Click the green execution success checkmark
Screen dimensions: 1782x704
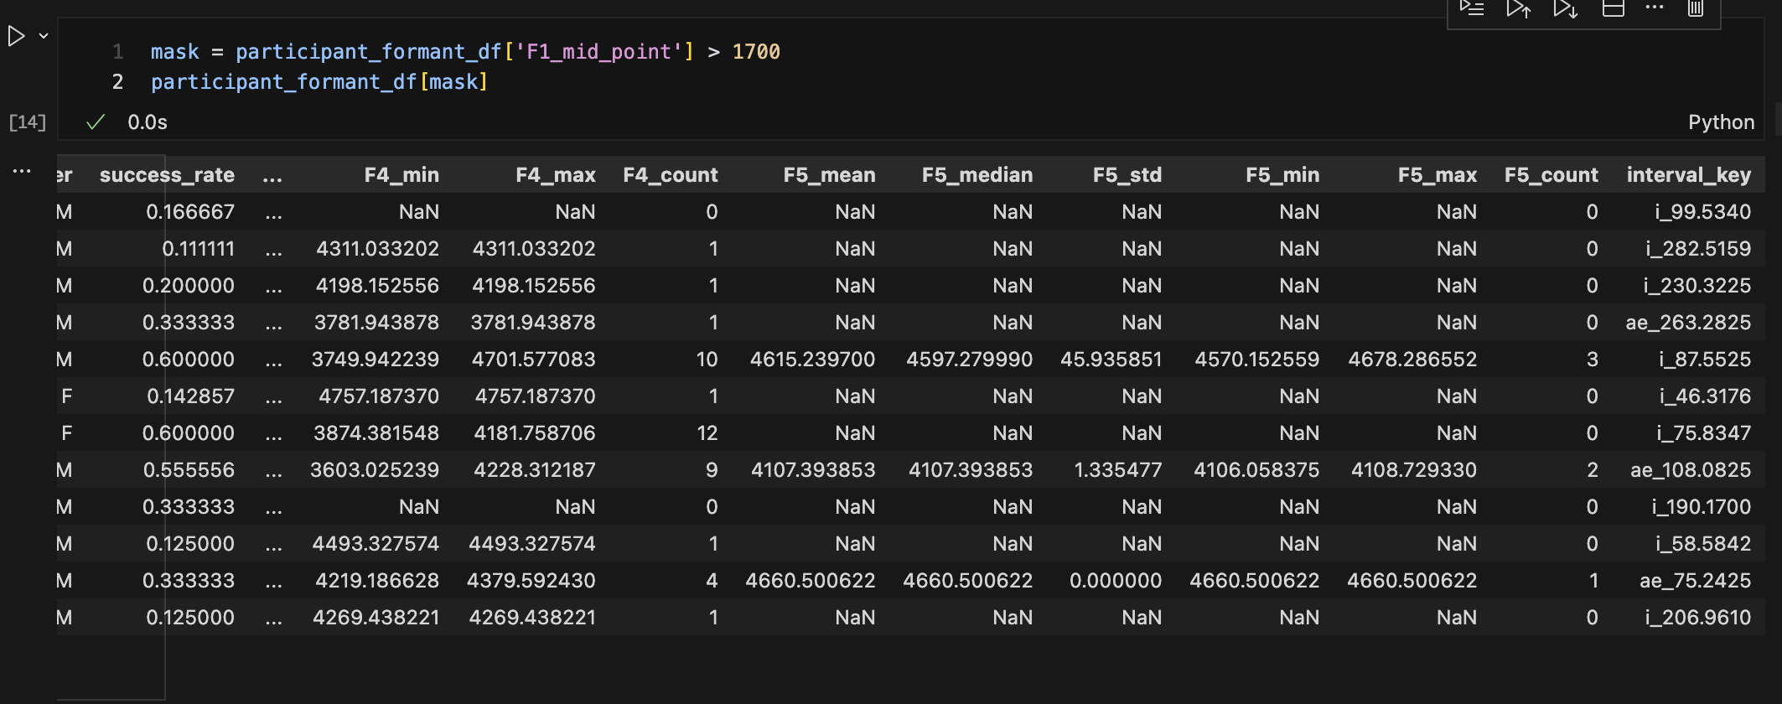click(x=96, y=122)
